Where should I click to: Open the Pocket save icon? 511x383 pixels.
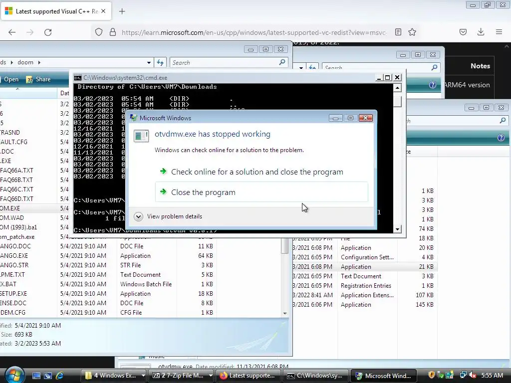tap(463, 32)
